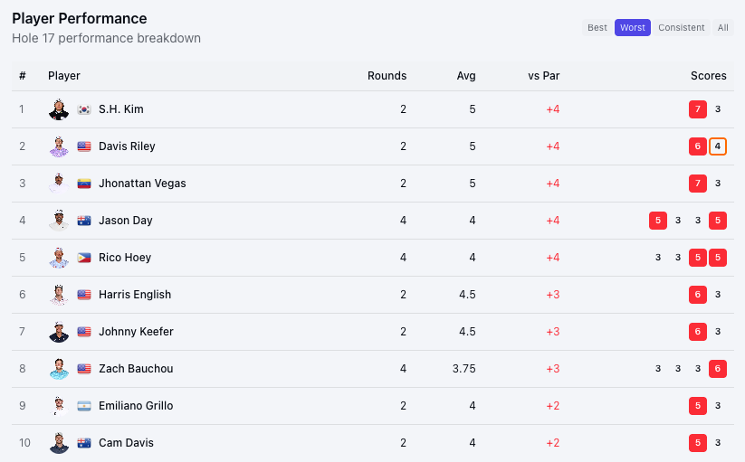Click S.H. Kim's red score 7 badge

698,109
